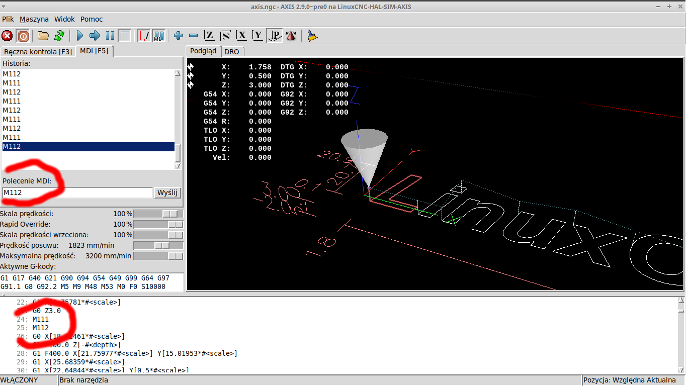Viewport: 687px width, 386px height.
Task: Switch to the DRO tab
Action: pyautogui.click(x=232, y=52)
